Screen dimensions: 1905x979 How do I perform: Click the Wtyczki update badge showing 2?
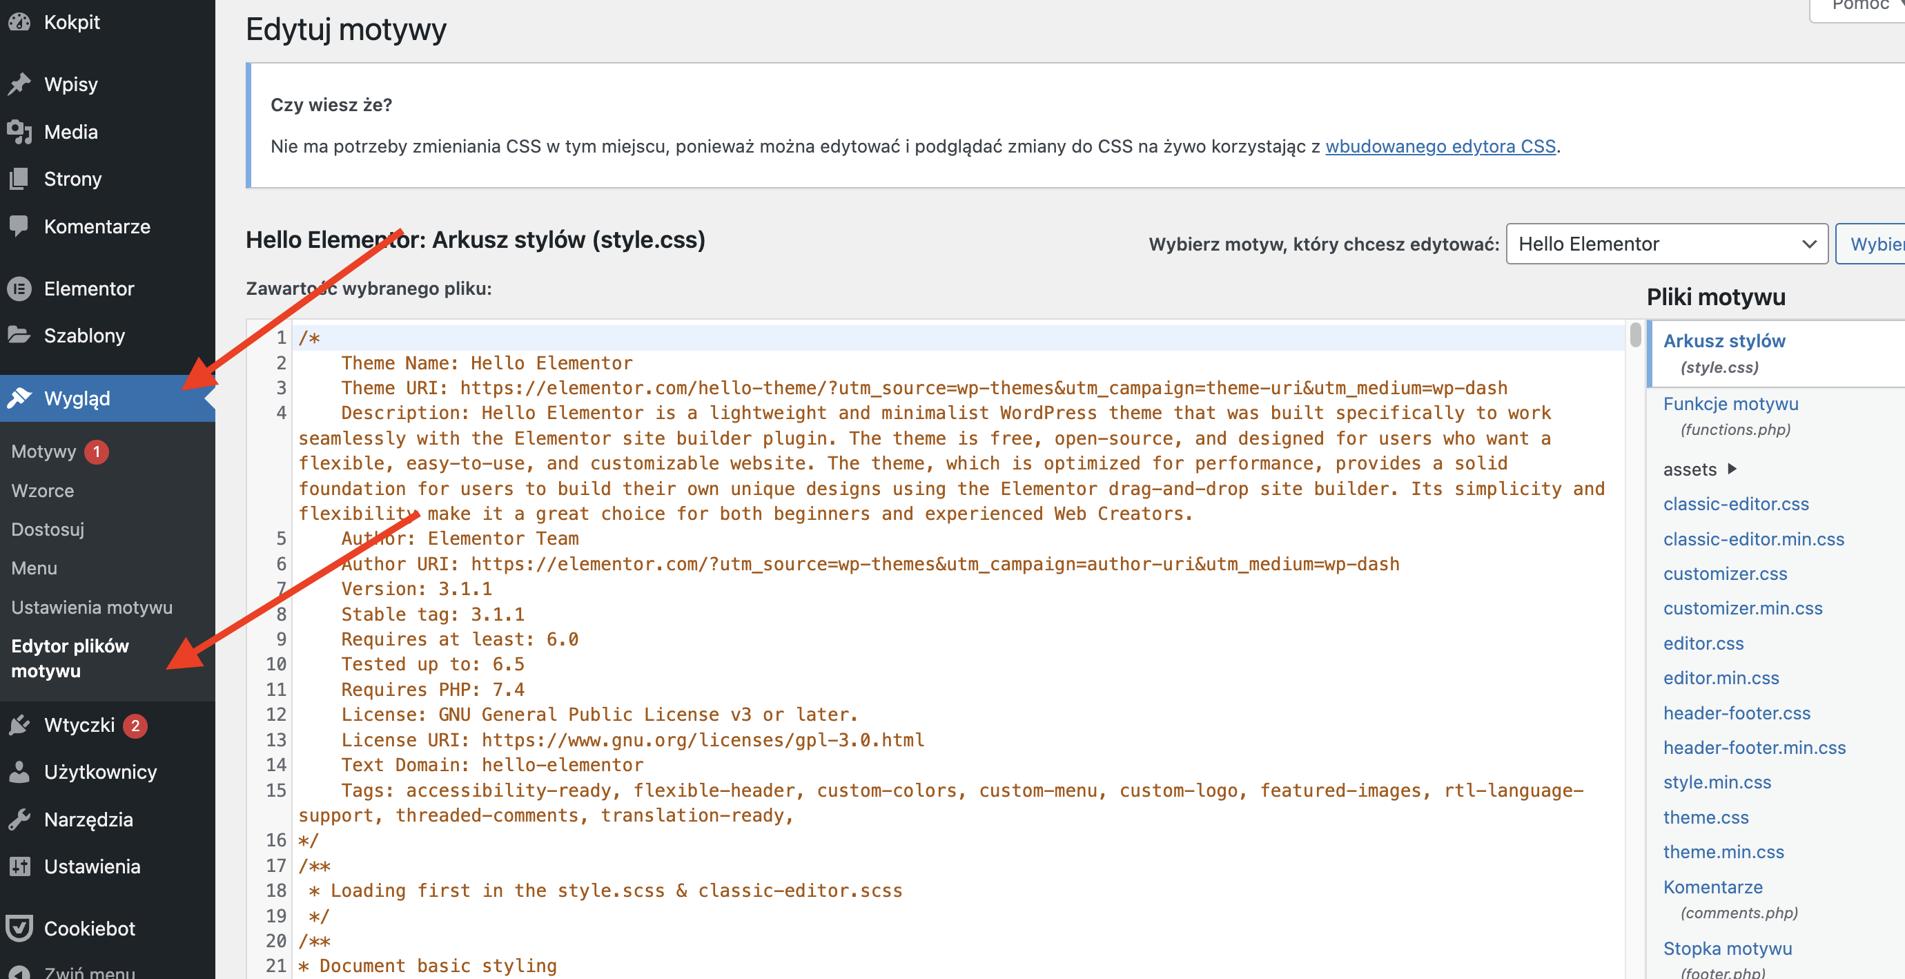[x=135, y=726]
